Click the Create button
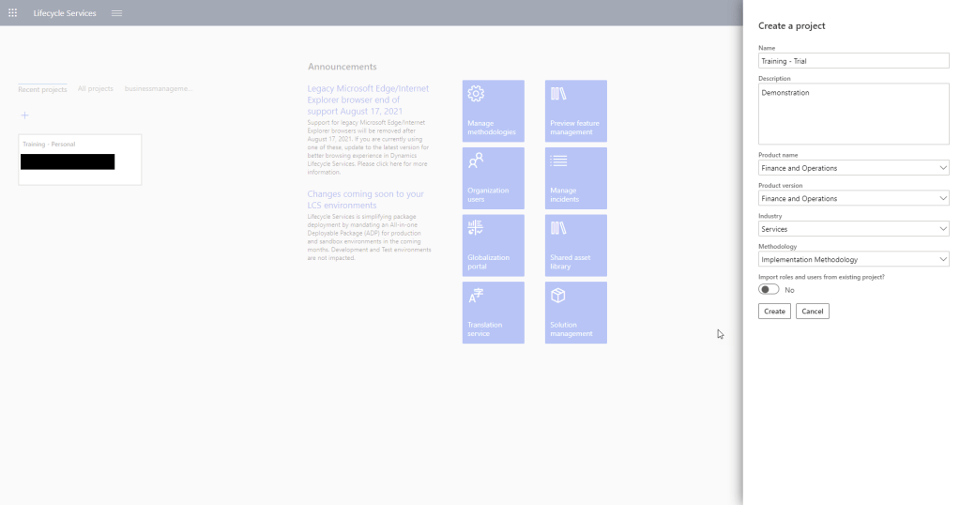 coord(774,311)
